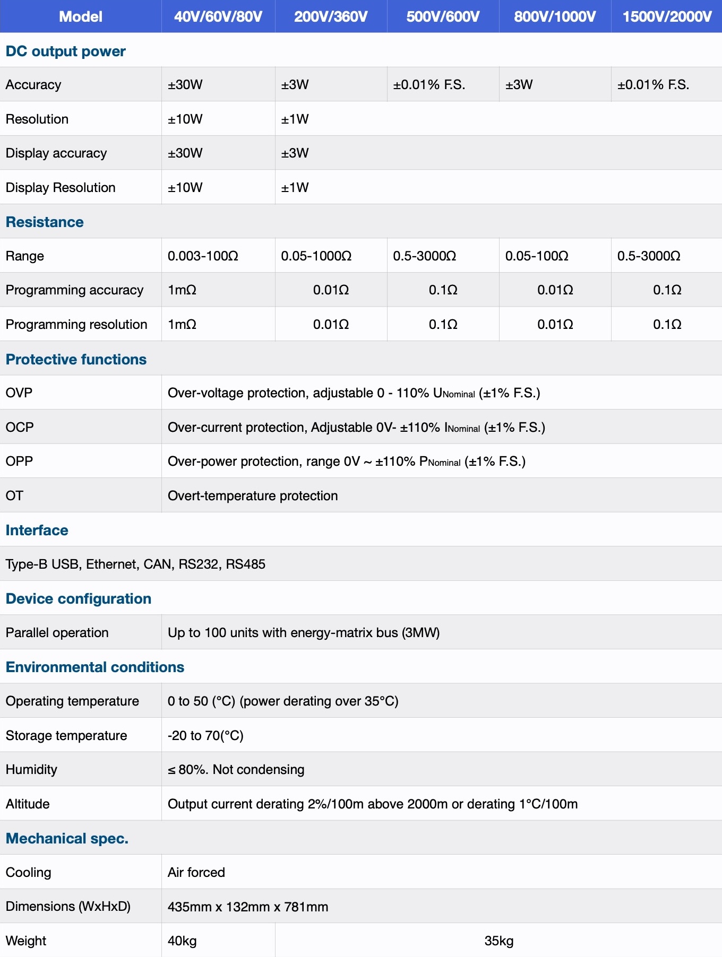Click the 1500V/2000V model header
Image resolution: width=722 pixels, height=957 pixels.
click(x=667, y=16)
